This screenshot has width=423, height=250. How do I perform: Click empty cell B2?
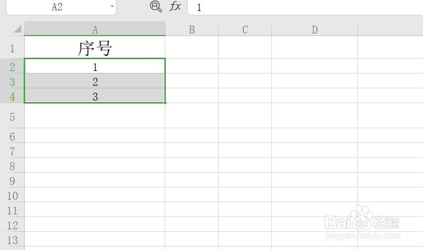point(192,67)
